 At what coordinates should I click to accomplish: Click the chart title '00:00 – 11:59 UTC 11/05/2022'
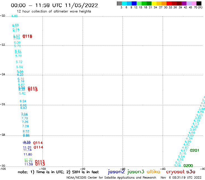54,6
